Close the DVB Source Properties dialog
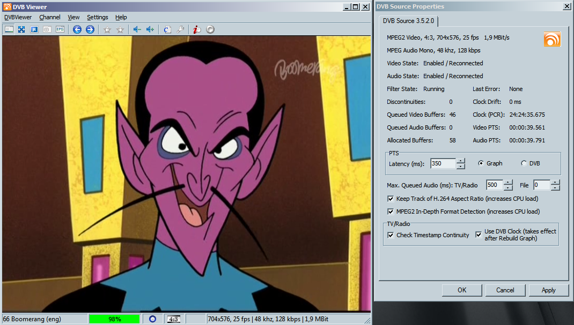 pyautogui.click(x=566, y=6)
